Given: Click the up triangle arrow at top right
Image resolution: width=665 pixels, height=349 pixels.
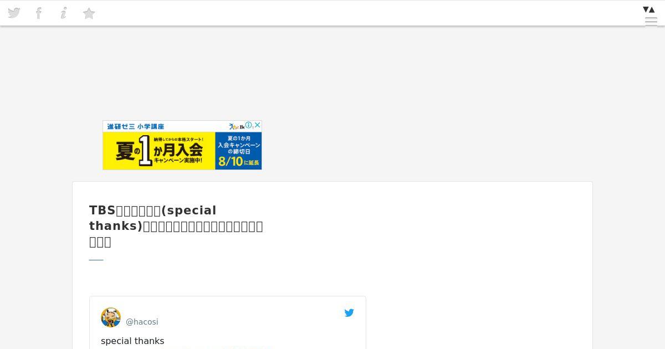Looking at the screenshot, I should coord(652,9).
